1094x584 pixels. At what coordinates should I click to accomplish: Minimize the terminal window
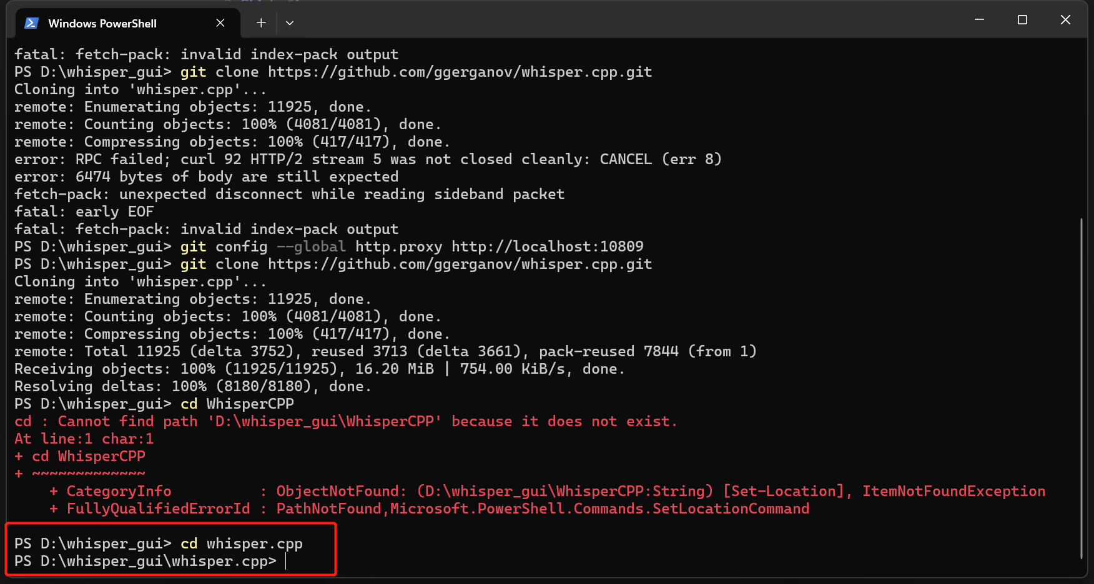point(979,20)
